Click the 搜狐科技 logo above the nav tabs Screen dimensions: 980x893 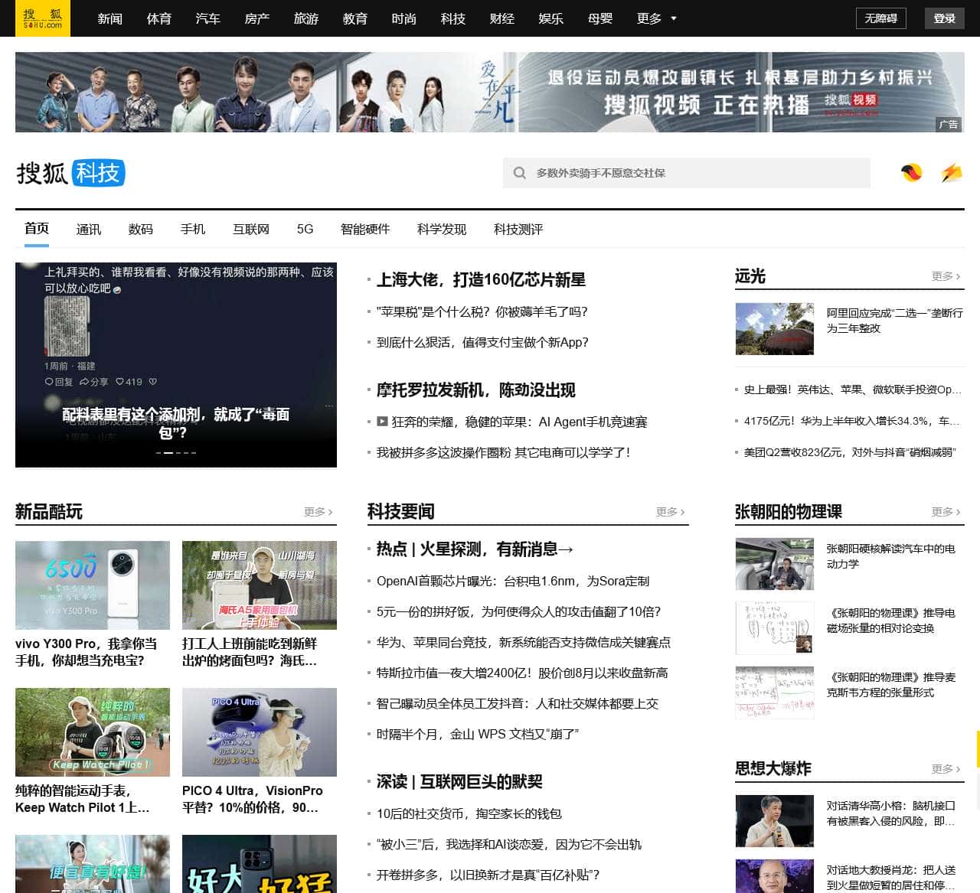click(x=70, y=173)
